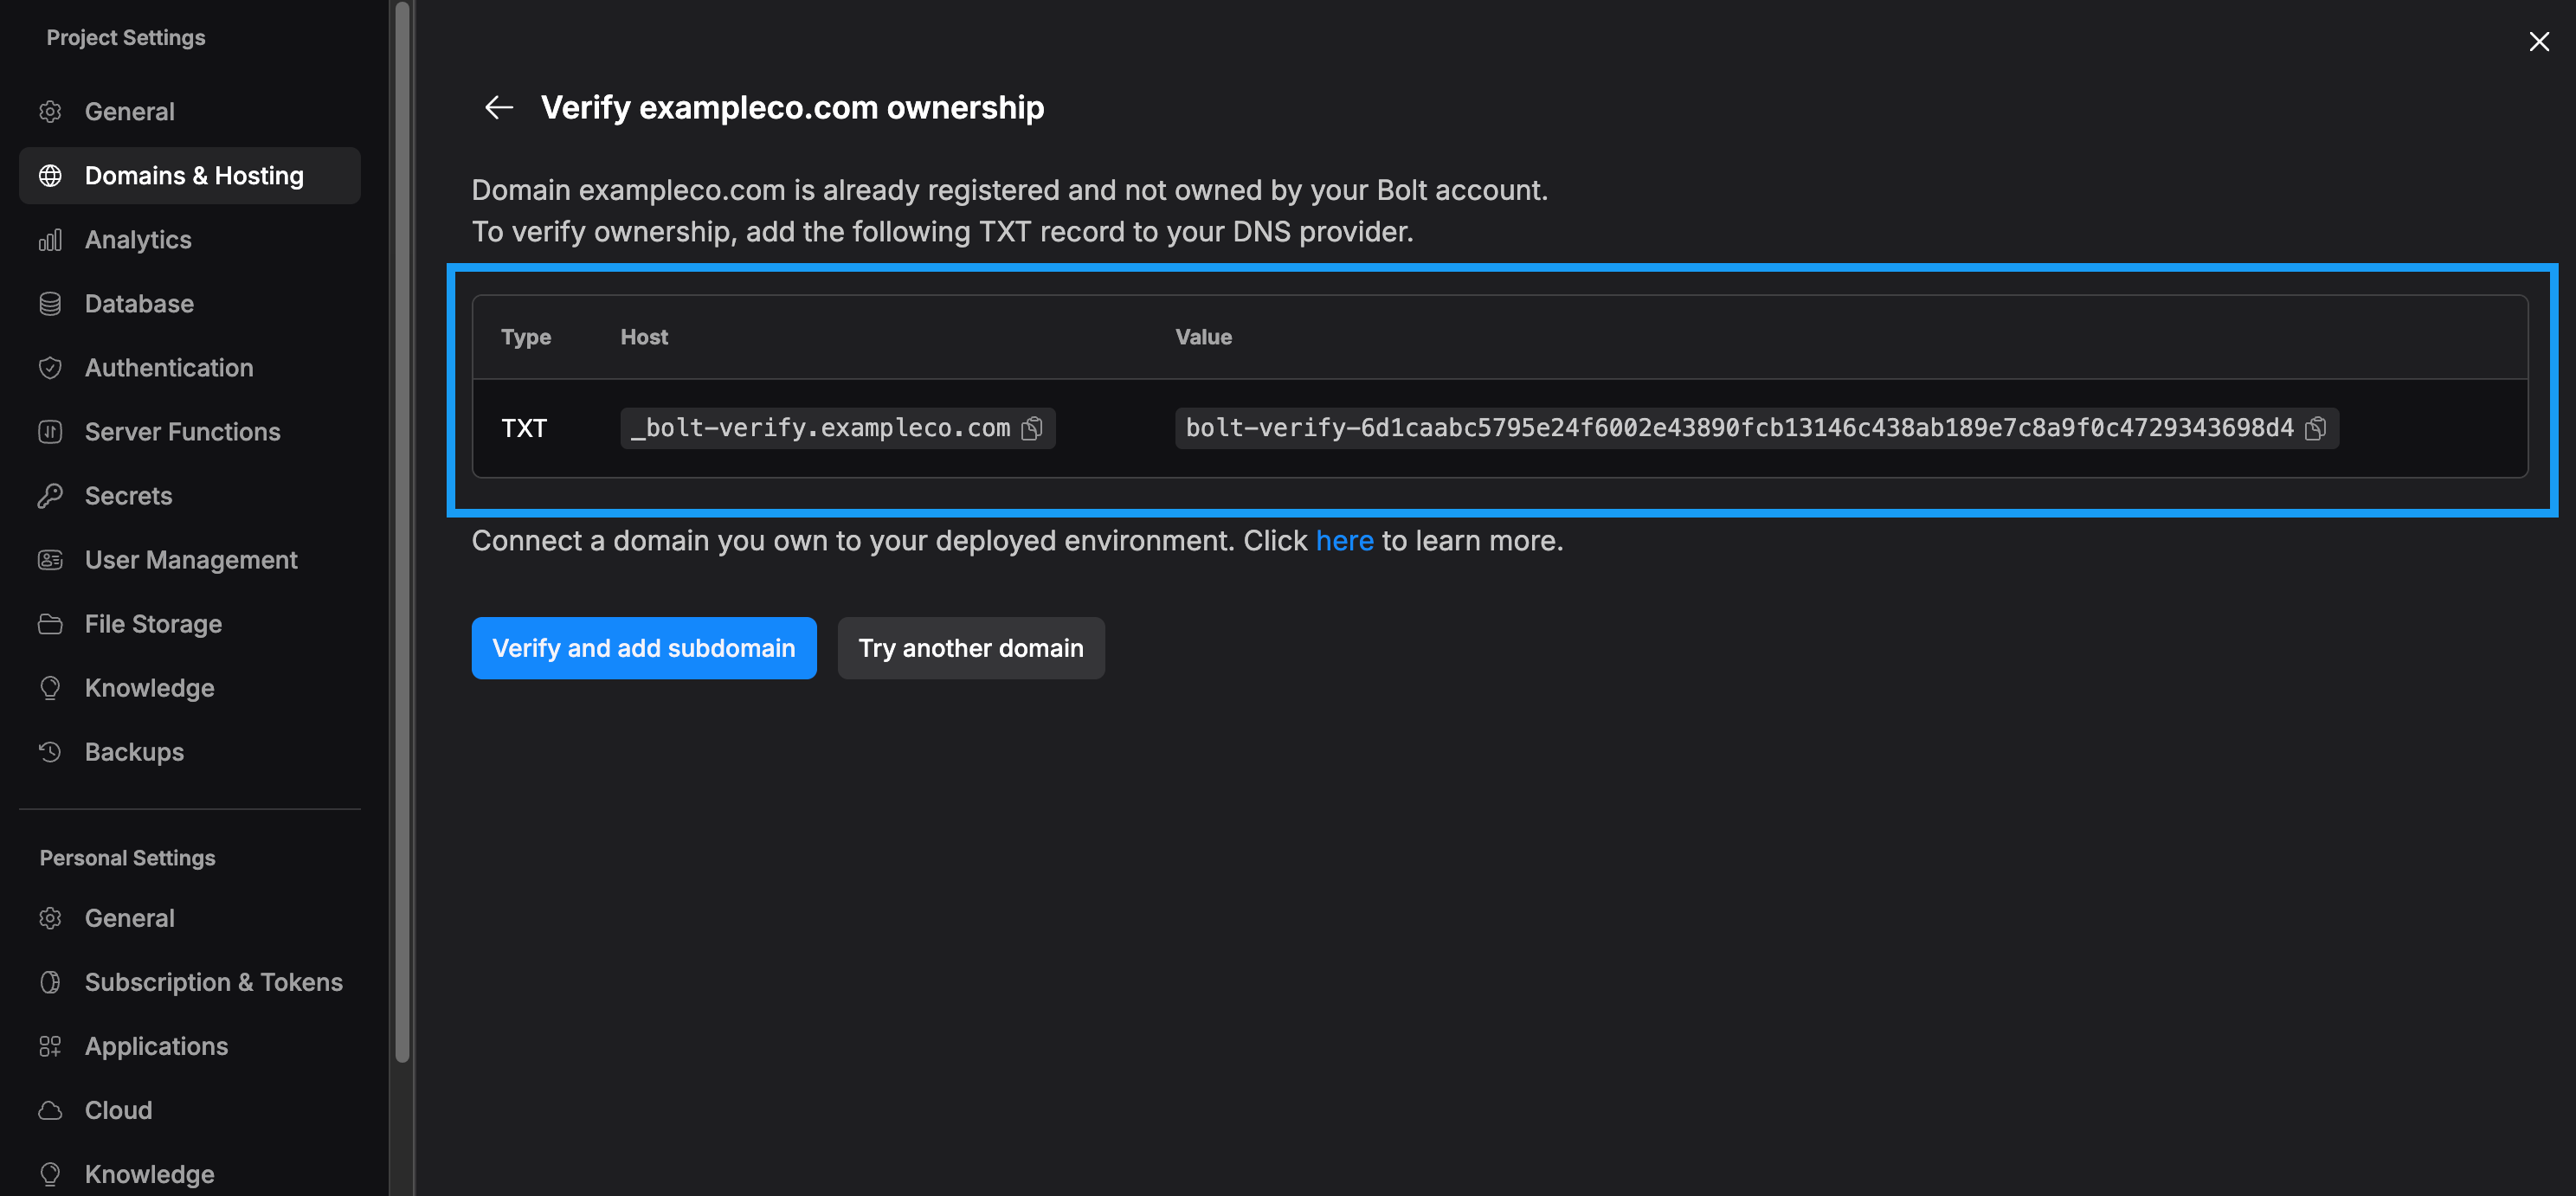Click the Database cylinder icon
The image size is (2576, 1196).
point(50,304)
